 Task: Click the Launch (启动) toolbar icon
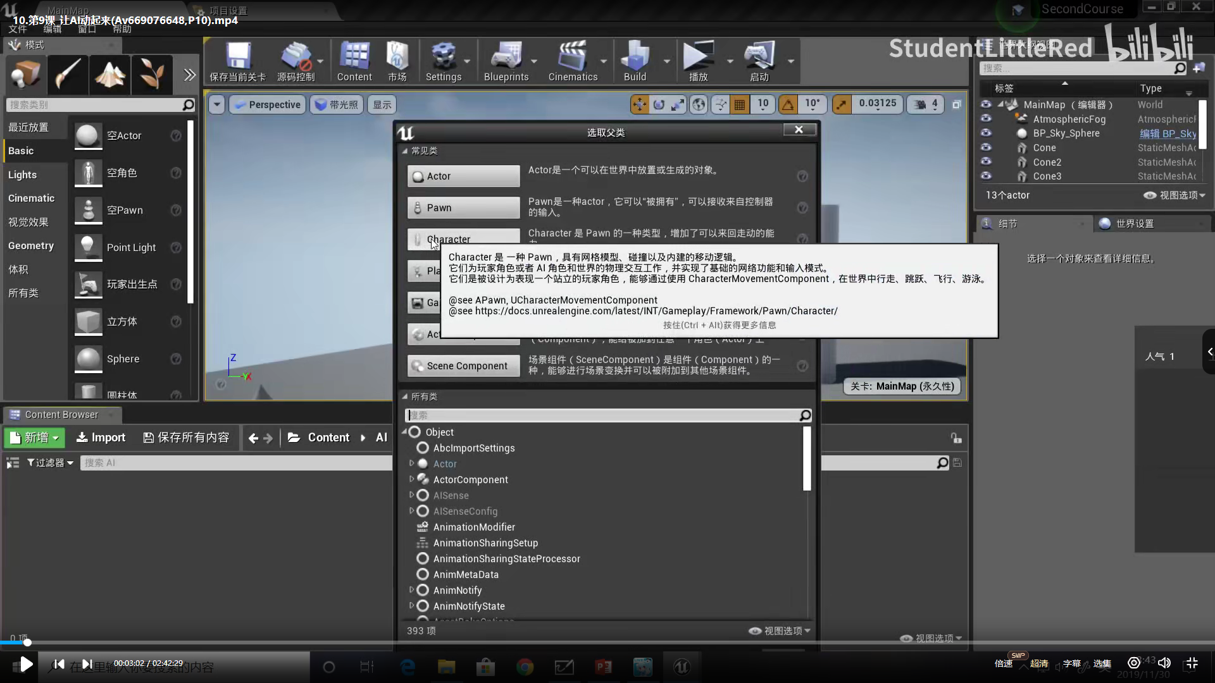[x=759, y=61]
